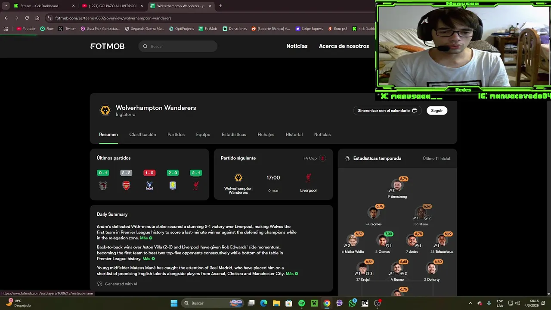Viewport: 551px width, 310px height.
Task: Open the Arsenal crest under 2-2 result
Action: click(x=126, y=186)
